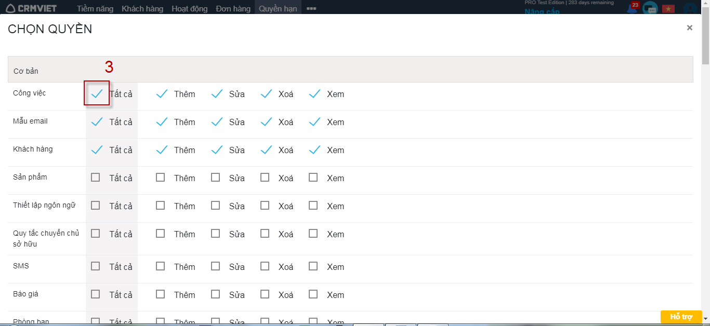The height and width of the screenshot is (326, 710).
Task: Open the chat messages icon
Action: [650, 9]
